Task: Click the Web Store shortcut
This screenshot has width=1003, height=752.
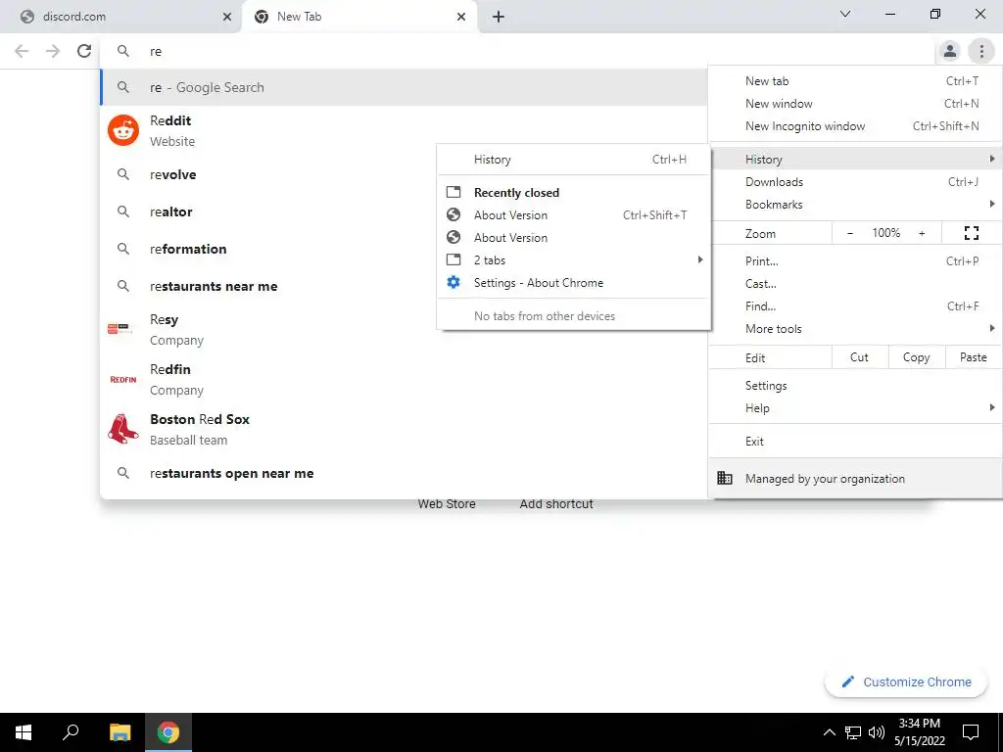Action: pos(447,504)
